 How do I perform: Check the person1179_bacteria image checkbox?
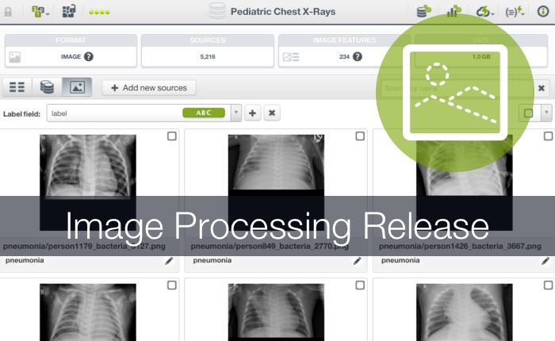(172, 136)
